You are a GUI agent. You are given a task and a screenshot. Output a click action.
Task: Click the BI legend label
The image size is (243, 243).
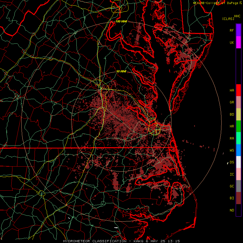(x=232, y=198)
